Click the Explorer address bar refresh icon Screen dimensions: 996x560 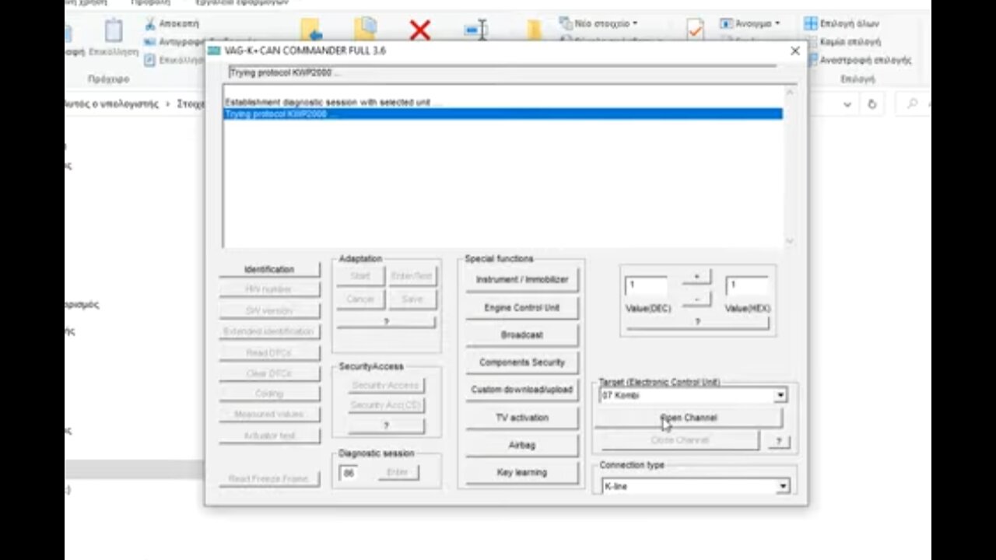tap(871, 103)
